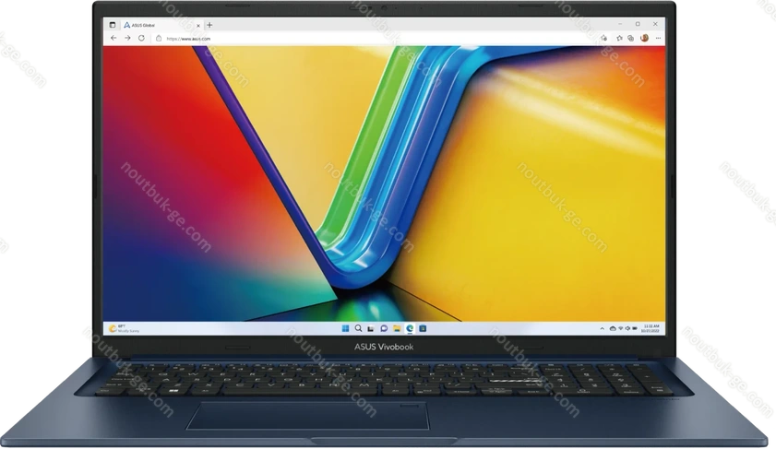The height and width of the screenshot is (449, 776).
Task: Open a new tab with plus button
Action: click(x=209, y=24)
